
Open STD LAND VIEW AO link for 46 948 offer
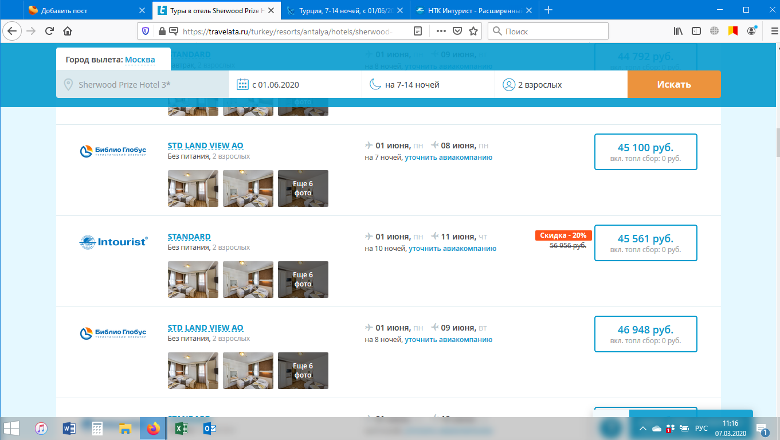point(205,328)
